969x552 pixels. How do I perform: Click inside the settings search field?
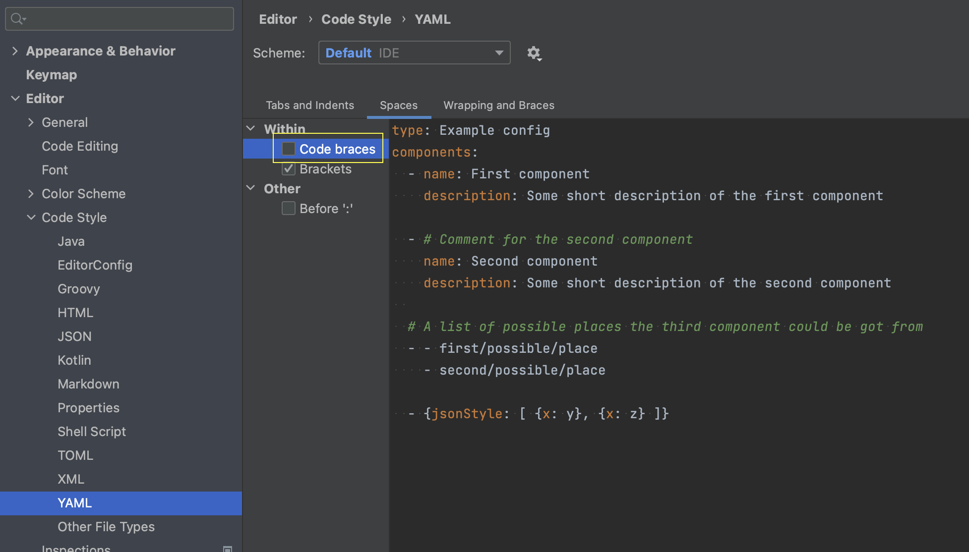pos(119,18)
